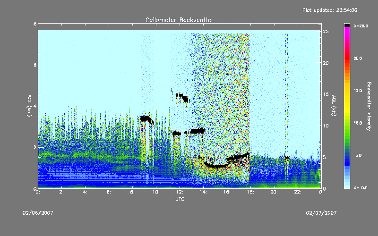Click the "4" tick on the km axis
378x236 pixels.
(35, 106)
